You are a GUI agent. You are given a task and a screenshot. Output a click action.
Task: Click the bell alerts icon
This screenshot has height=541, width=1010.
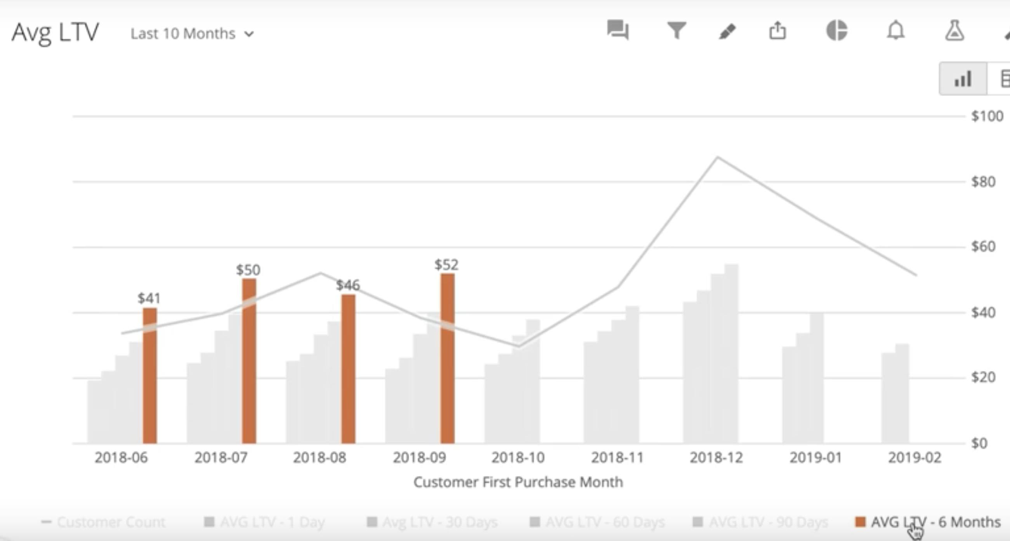895,30
